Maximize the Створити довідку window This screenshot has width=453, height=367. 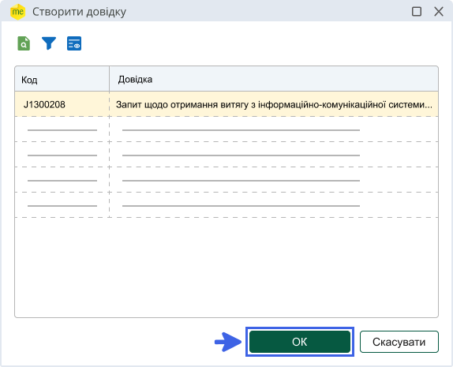tap(417, 12)
